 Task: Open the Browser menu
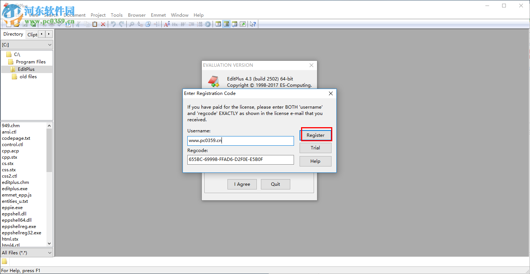[x=137, y=15]
